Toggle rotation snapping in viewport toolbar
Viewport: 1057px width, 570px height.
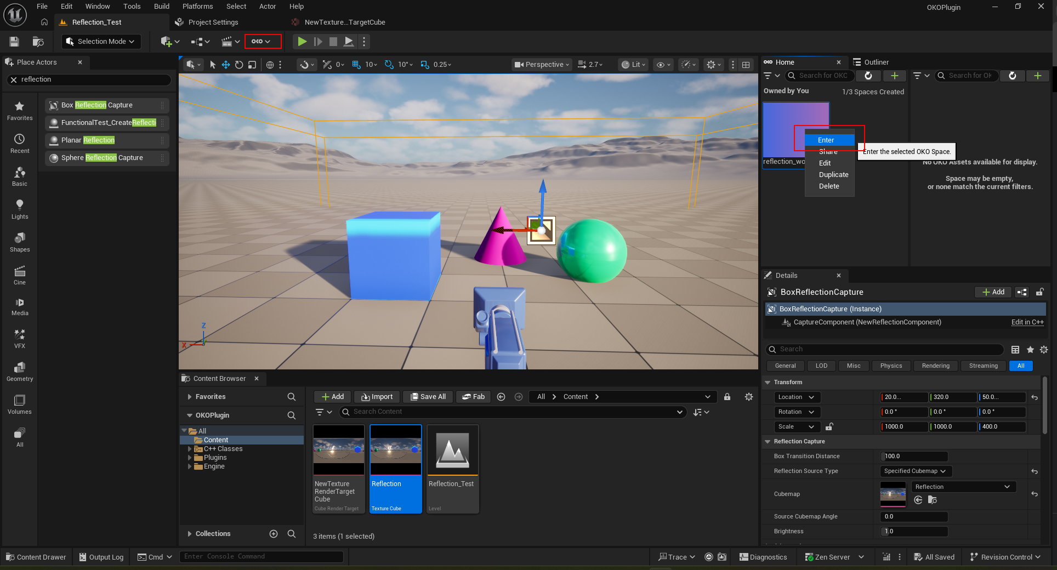pyautogui.click(x=389, y=65)
